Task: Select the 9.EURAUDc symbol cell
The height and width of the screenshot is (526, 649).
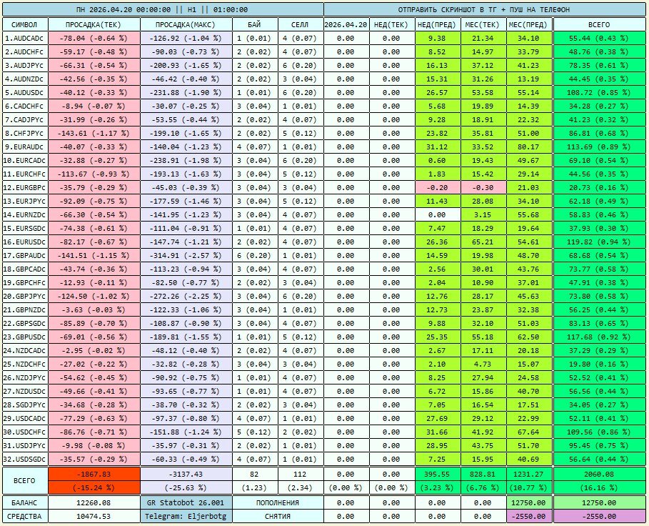Action: coord(25,147)
